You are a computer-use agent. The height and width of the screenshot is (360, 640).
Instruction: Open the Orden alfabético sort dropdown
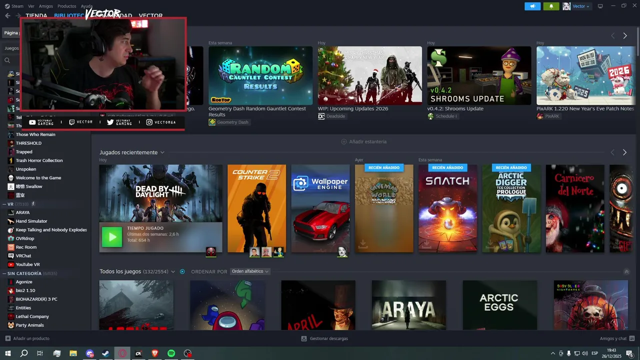[x=250, y=271]
